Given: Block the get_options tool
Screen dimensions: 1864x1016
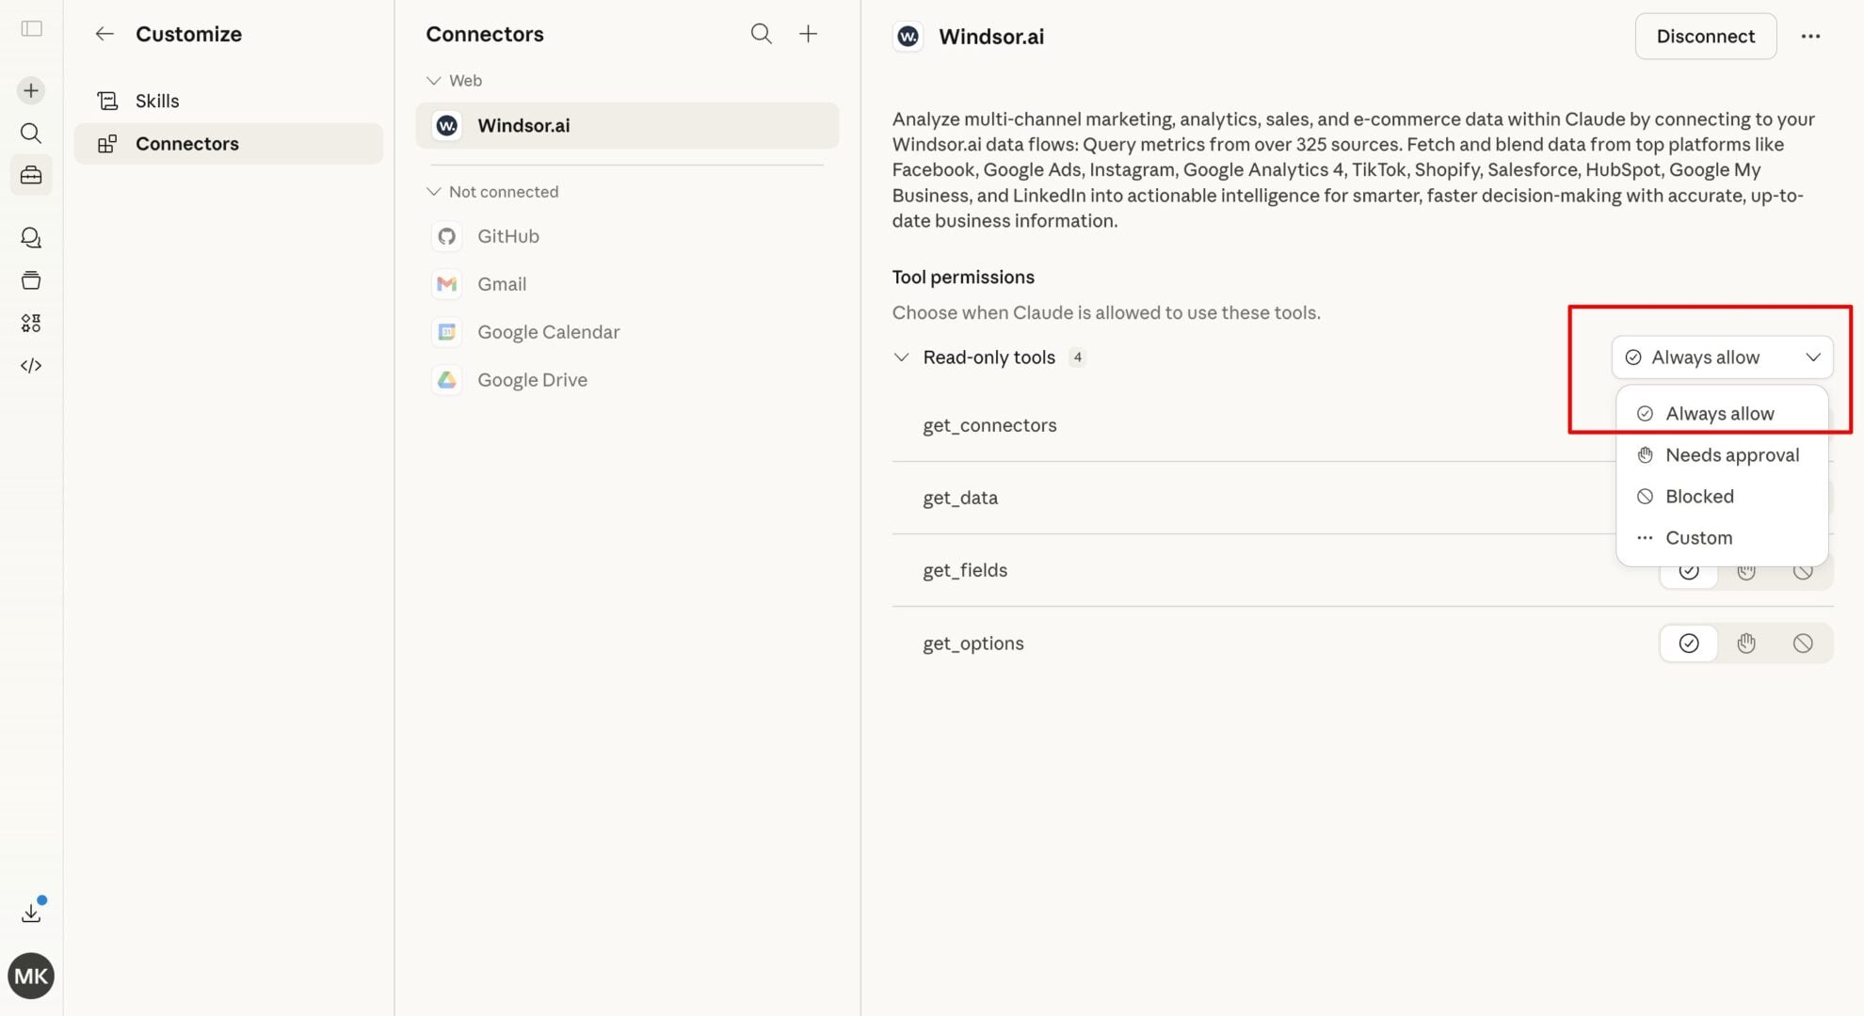Looking at the screenshot, I should coord(1803,643).
